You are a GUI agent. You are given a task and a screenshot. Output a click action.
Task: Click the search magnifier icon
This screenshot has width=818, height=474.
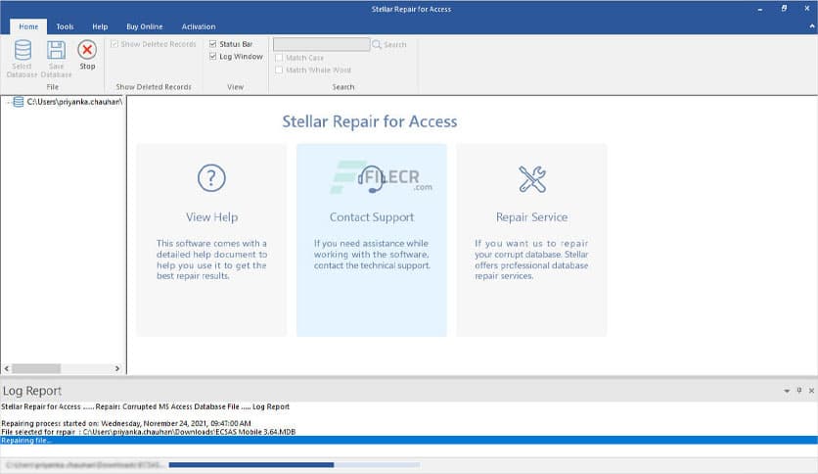376,44
